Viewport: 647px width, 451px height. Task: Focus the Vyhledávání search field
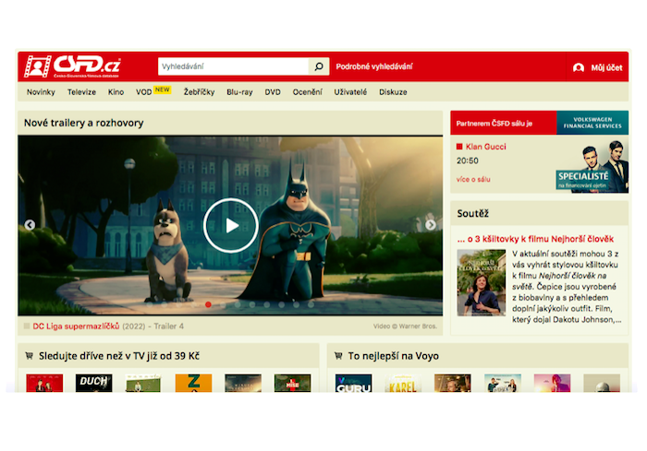tap(233, 66)
